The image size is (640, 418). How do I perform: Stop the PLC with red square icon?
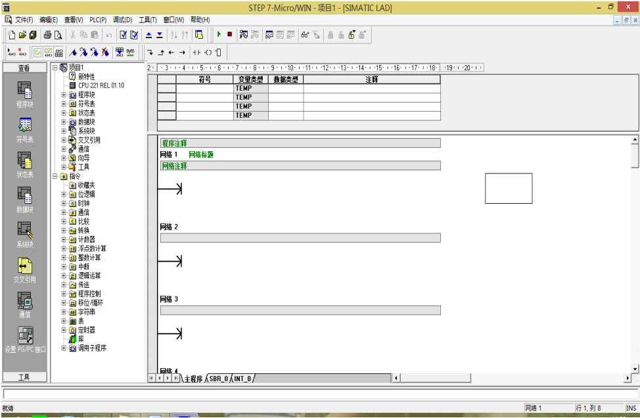coord(230,35)
